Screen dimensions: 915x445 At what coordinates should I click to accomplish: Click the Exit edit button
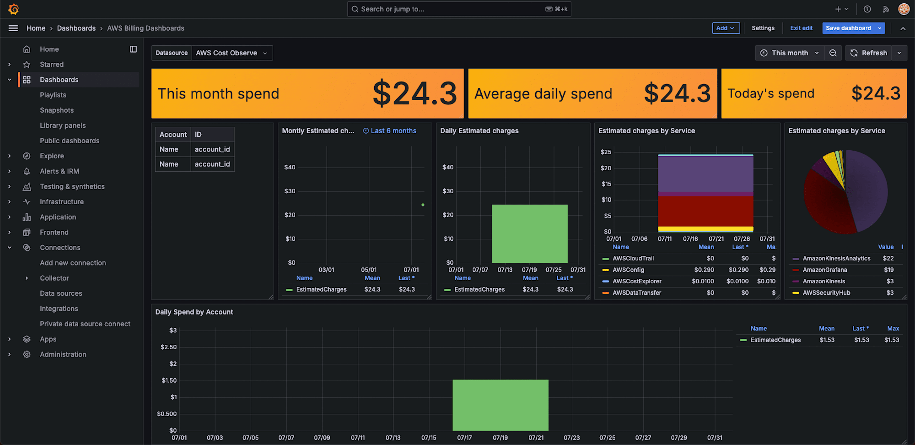(x=801, y=28)
